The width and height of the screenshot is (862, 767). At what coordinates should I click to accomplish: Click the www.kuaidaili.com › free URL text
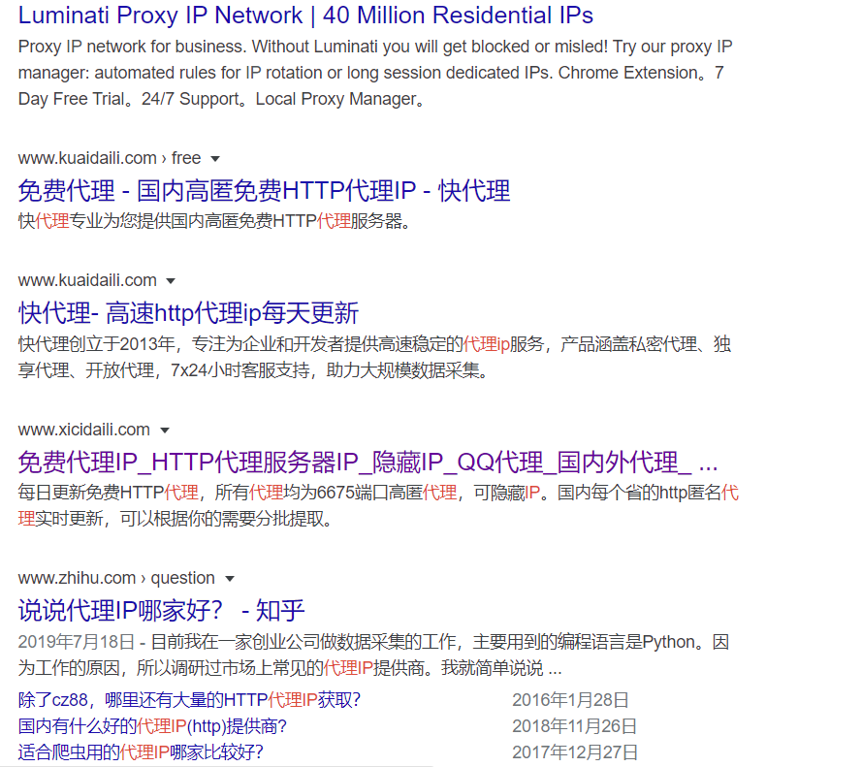(110, 158)
